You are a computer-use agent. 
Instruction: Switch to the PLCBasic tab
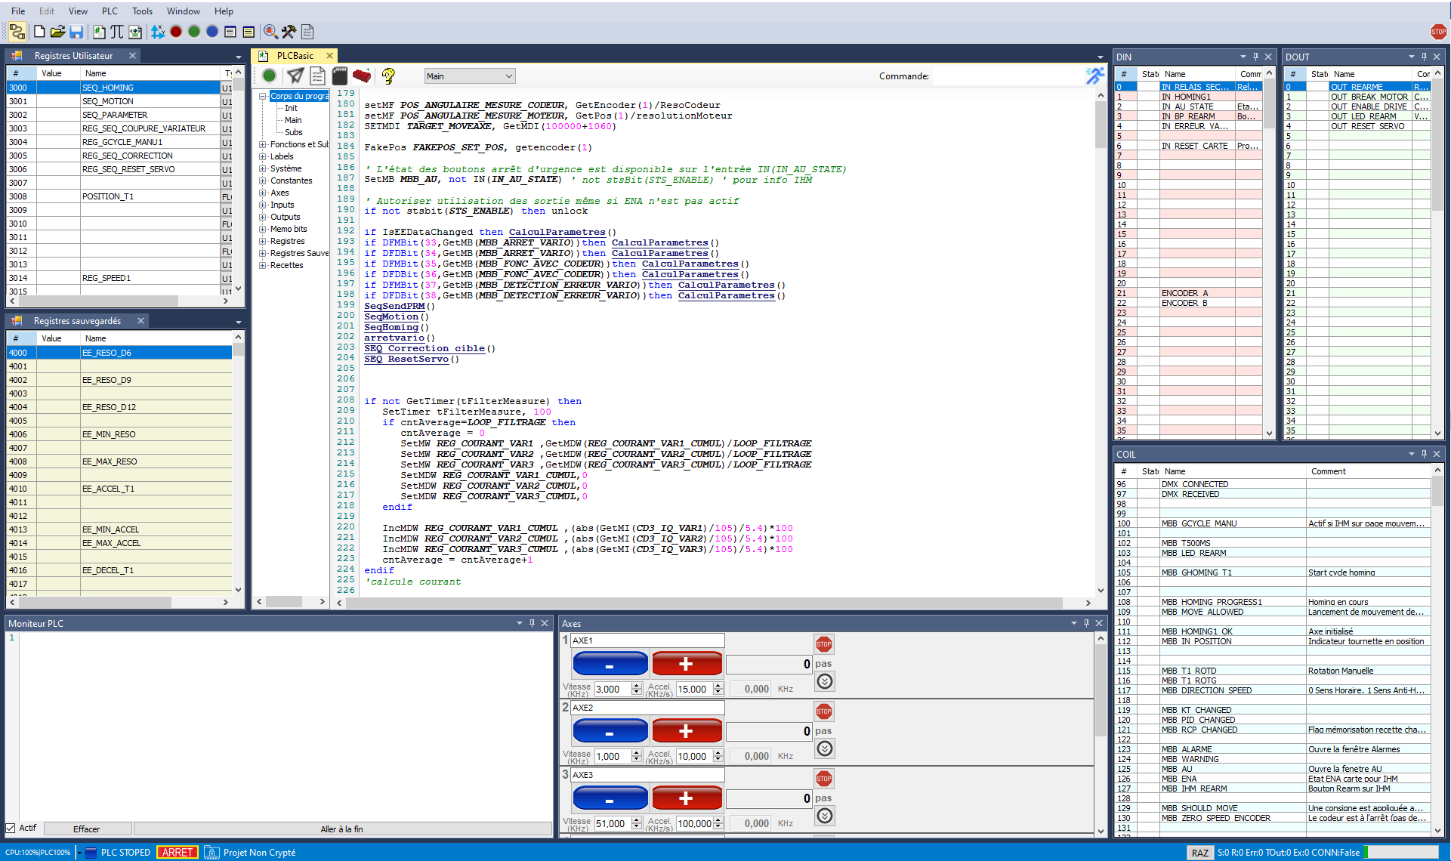point(295,56)
